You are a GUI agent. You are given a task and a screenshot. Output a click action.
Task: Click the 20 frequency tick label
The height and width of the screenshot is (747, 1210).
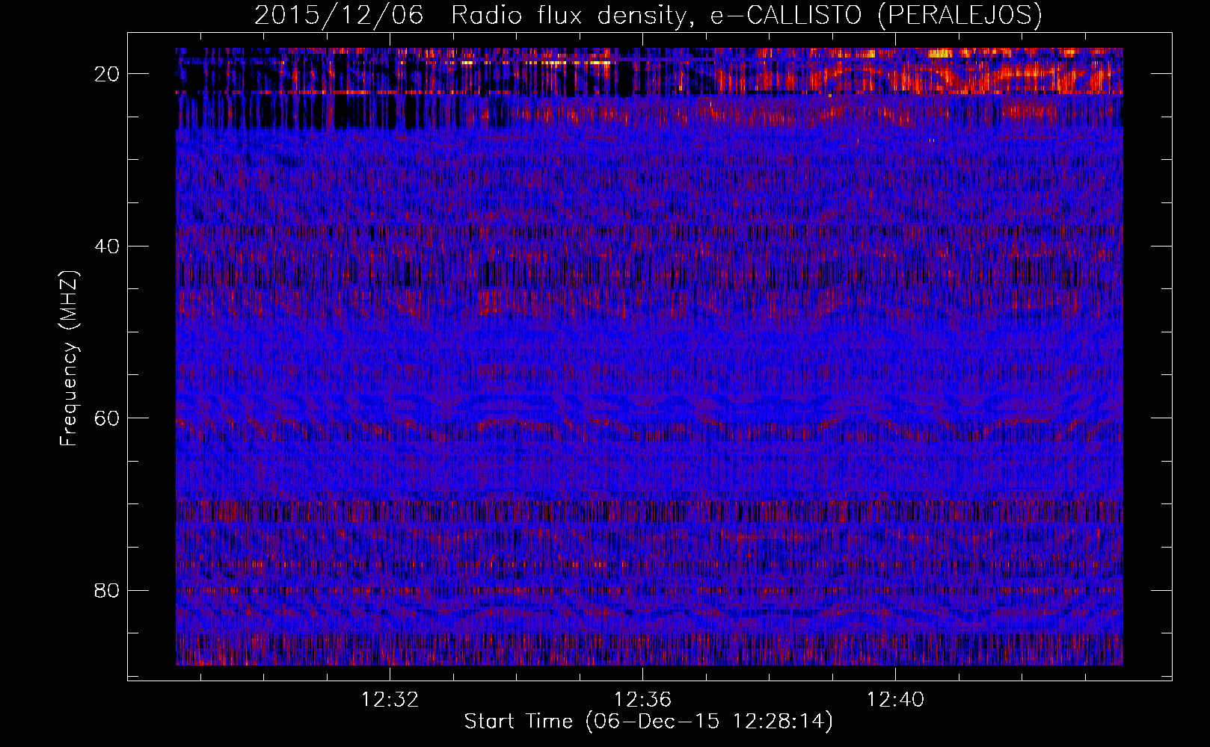pyautogui.click(x=107, y=74)
